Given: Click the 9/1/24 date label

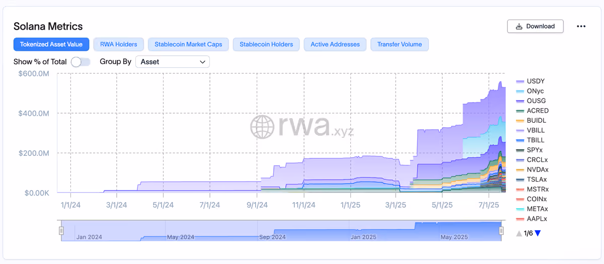Looking at the screenshot, I should (257, 205).
